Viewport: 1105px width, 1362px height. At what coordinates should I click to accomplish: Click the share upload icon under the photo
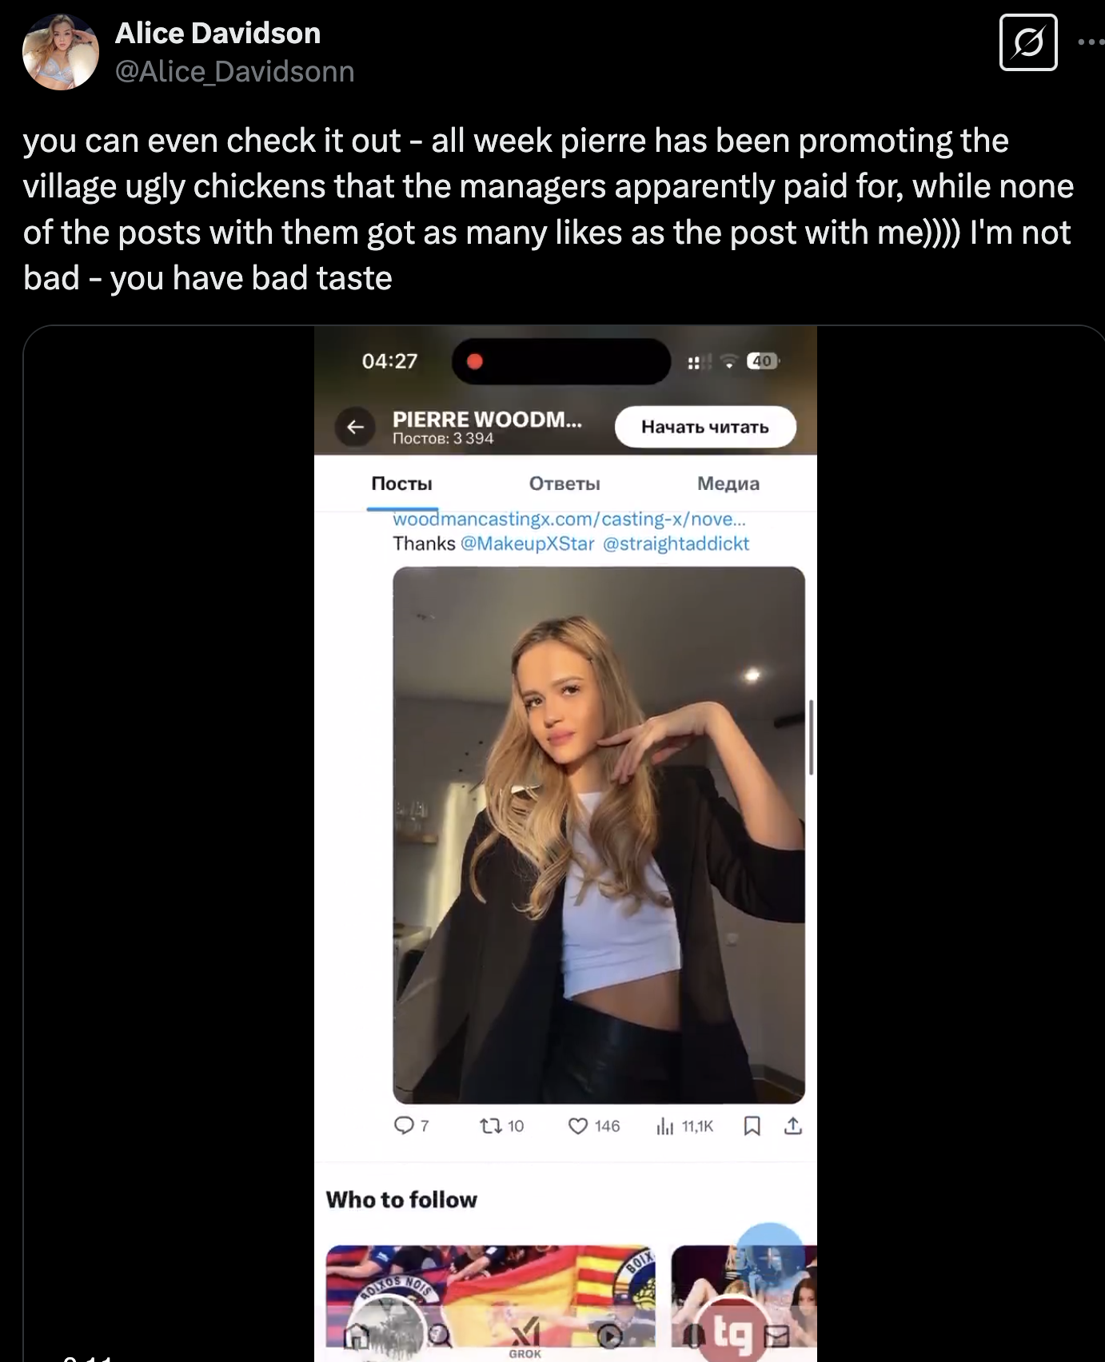[792, 1125]
